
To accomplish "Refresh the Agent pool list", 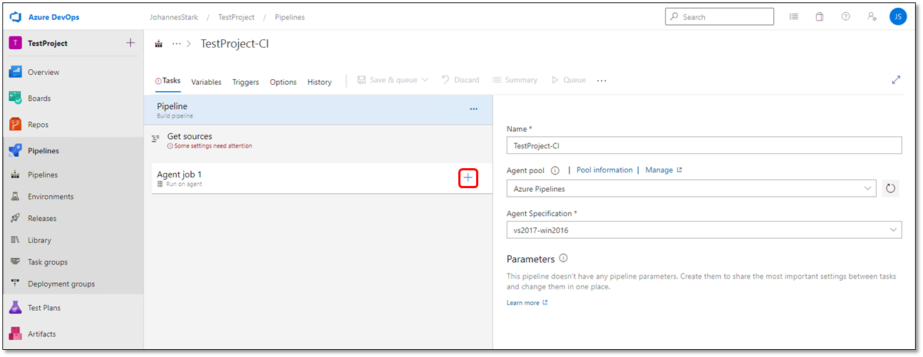I will point(890,189).
